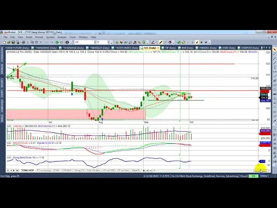Select the ICMC - CHI BAO sheet tab
This screenshot has width=277, height=208.
click(62, 170)
